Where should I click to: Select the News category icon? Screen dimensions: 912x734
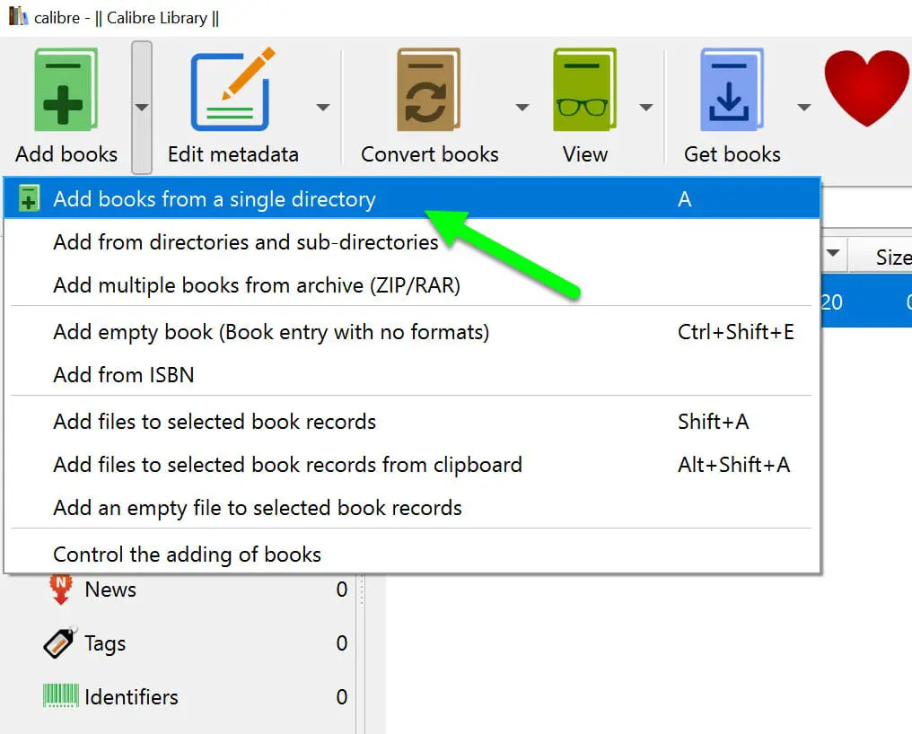click(60, 590)
